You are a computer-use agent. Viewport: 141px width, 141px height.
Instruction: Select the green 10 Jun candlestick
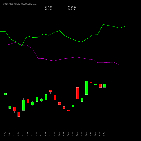tap(46, 97)
